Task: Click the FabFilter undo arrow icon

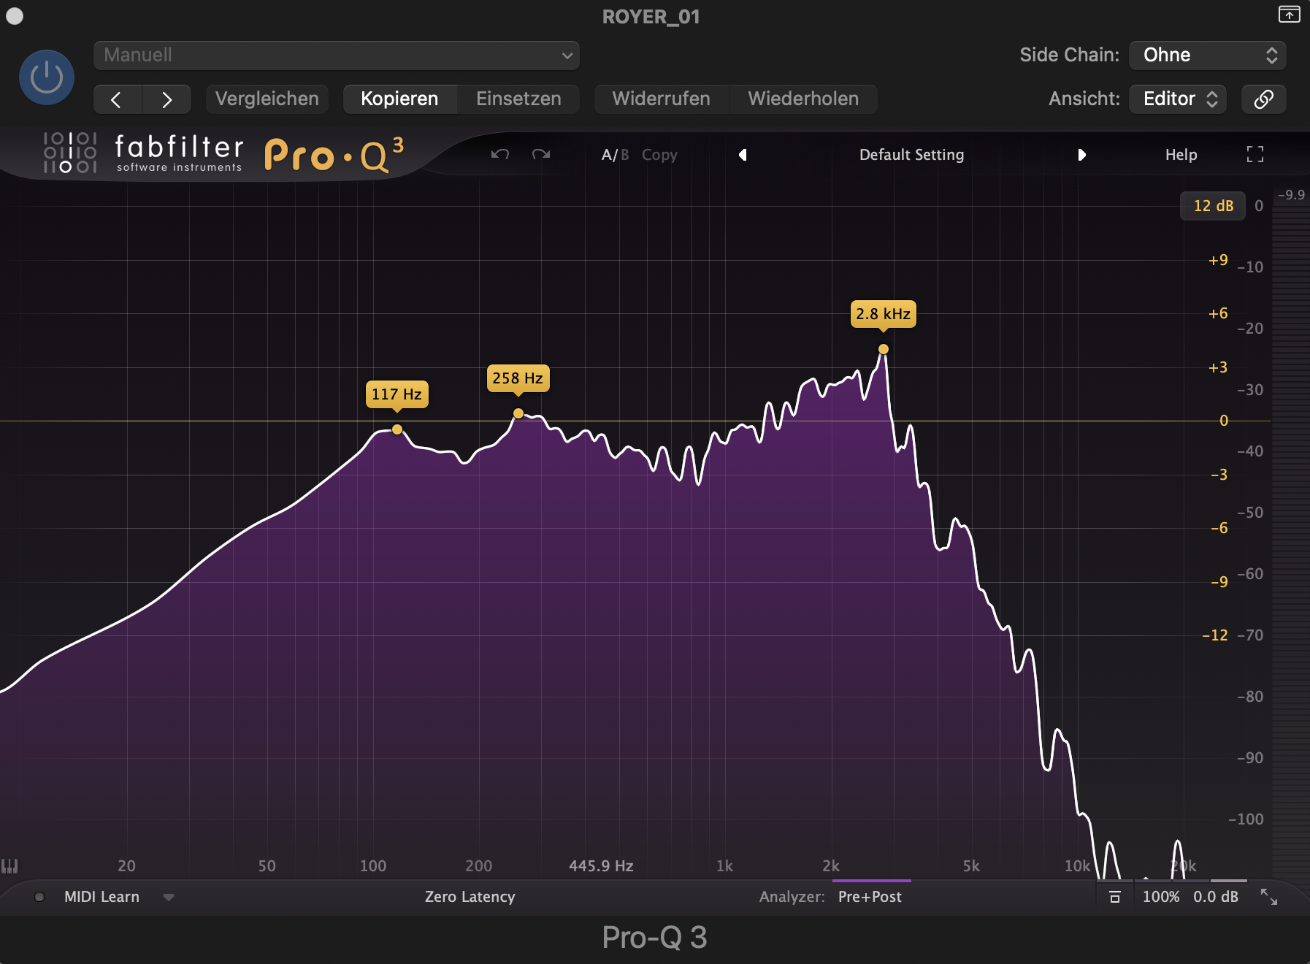Action: coord(500,154)
